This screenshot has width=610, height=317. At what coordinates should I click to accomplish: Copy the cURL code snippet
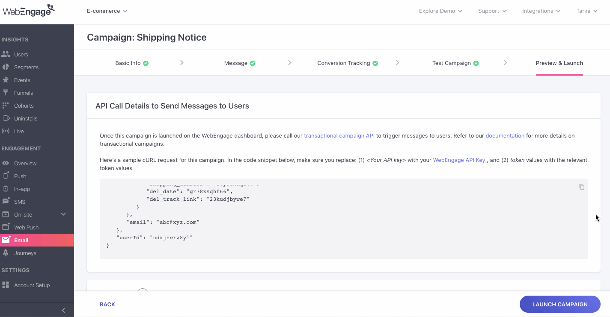point(582,187)
